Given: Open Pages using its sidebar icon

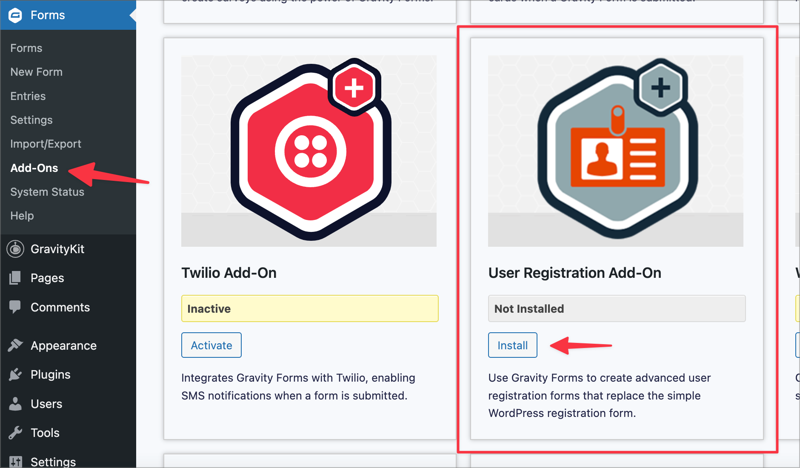Looking at the screenshot, I should [x=15, y=278].
